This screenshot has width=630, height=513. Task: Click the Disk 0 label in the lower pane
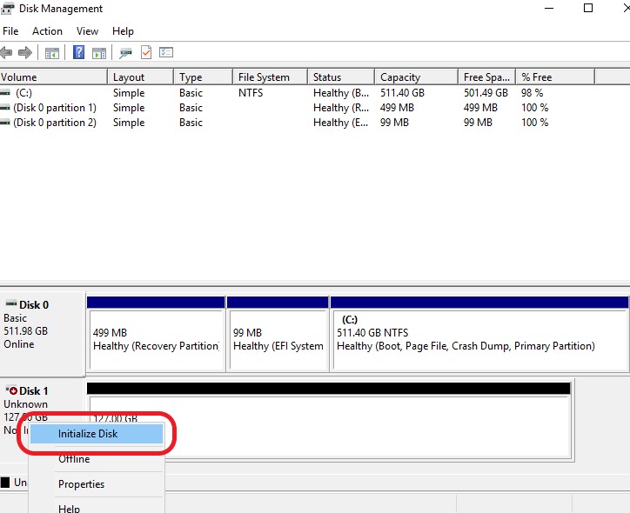pyautogui.click(x=34, y=305)
